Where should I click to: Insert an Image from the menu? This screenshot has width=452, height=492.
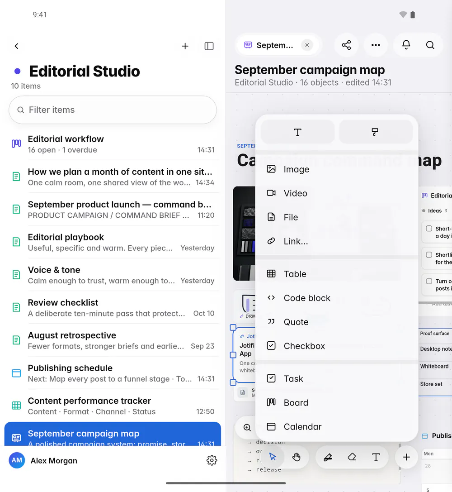pyautogui.click(x=337, y=169)
